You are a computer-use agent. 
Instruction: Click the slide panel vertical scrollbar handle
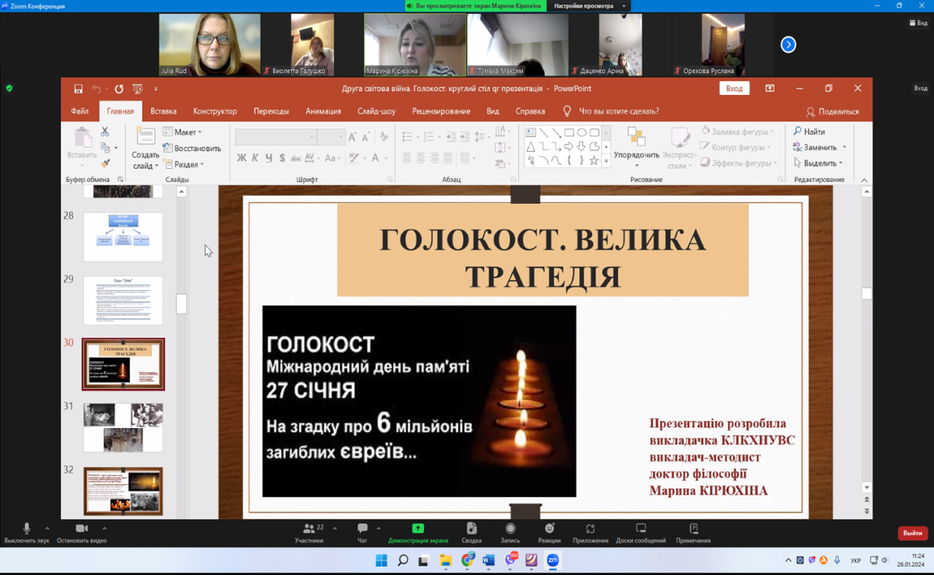click(x=181, y=303)
